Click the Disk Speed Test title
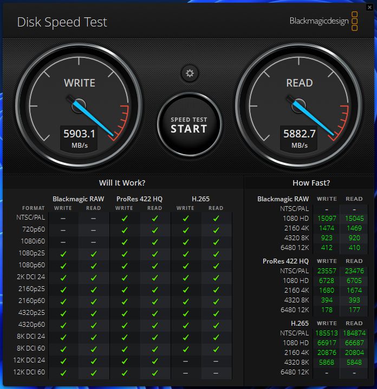 (62, 22)
